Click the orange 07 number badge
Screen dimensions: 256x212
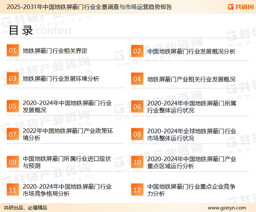(x=13, y=134)
